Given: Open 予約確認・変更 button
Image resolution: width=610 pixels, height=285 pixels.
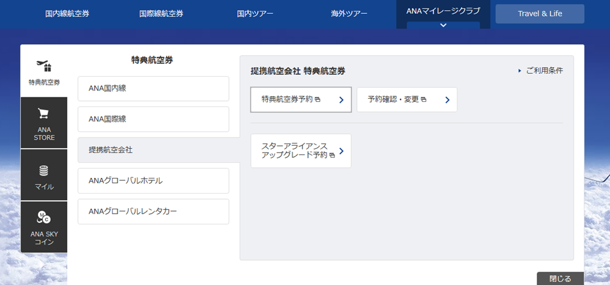Looking at the screenshot, I should coord(407,99).
